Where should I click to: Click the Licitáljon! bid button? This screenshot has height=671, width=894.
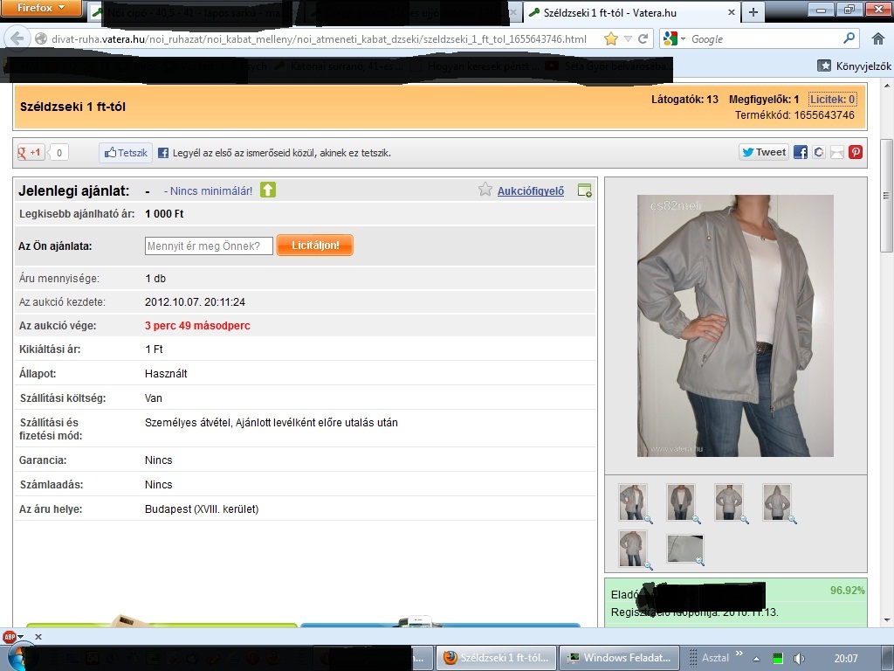[314, 246]
